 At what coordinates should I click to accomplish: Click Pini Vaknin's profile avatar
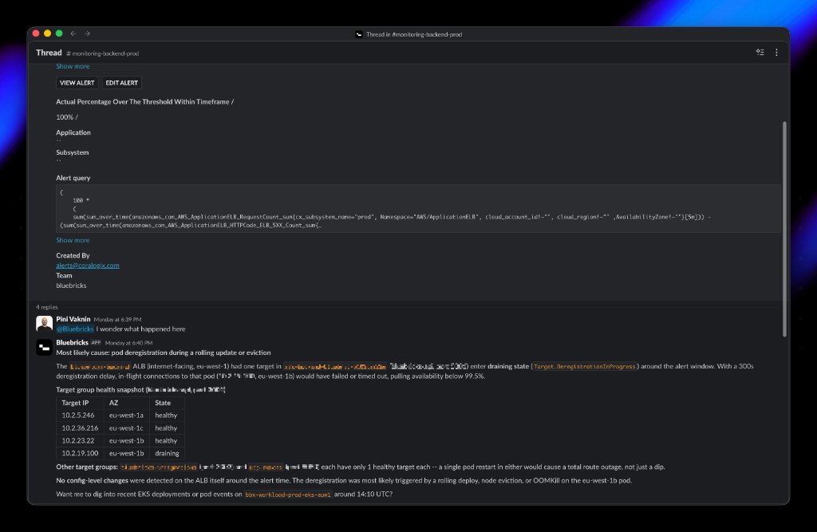click(x=45, y=324)
